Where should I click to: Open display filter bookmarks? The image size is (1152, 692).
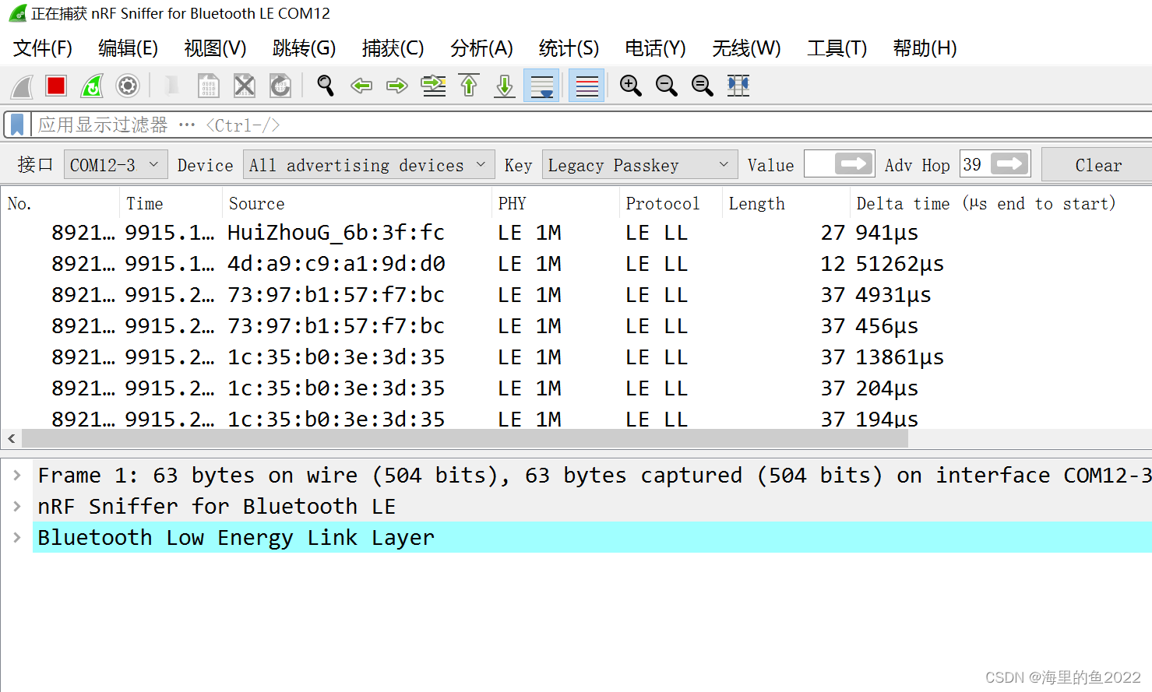point(17,125)
